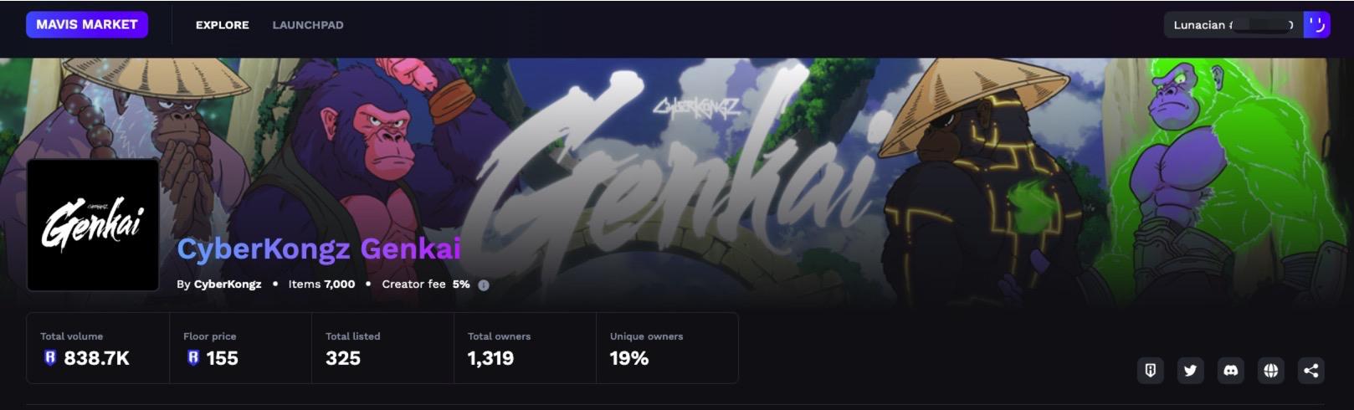Click the RON icon beside Total volume

(49, 358)
